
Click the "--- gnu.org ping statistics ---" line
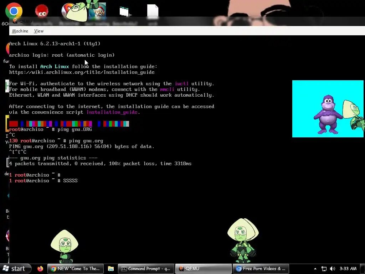(53, 158)
